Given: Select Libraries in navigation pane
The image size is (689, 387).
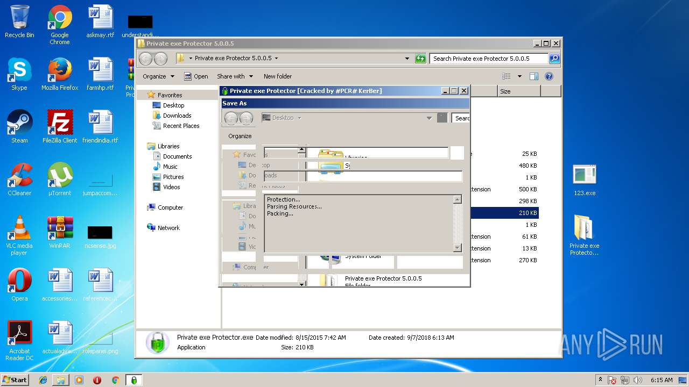Looking at the screenshot, I should point(168,146).
